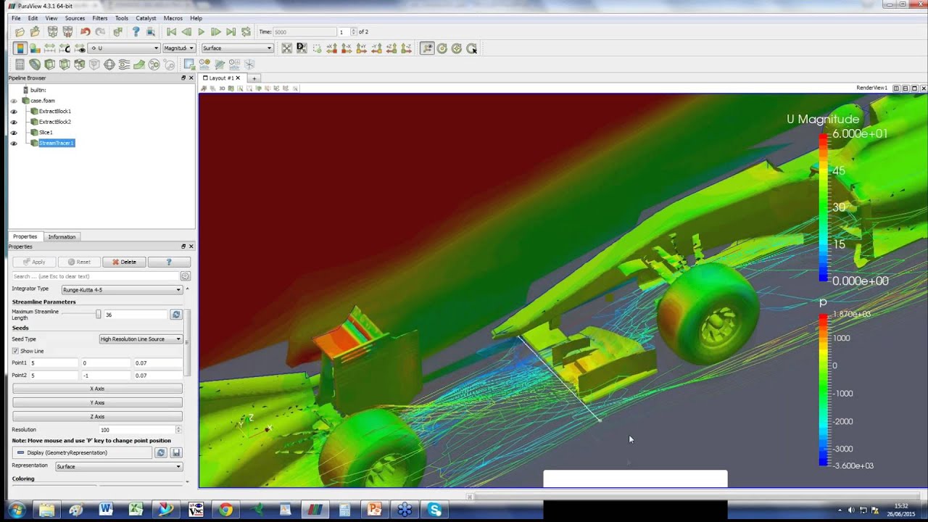Toggle visibility of Slice1
The width and height of the screenshot is (928, 522).
pyautogui.click(x=13, y=133)
